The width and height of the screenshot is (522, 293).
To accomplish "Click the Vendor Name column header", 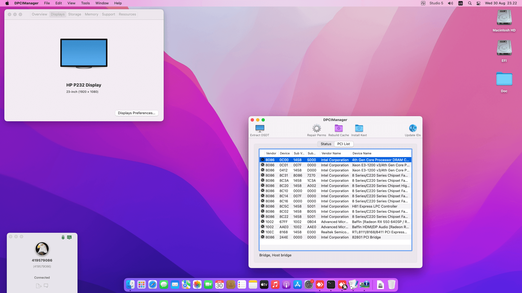I will 335,154.
